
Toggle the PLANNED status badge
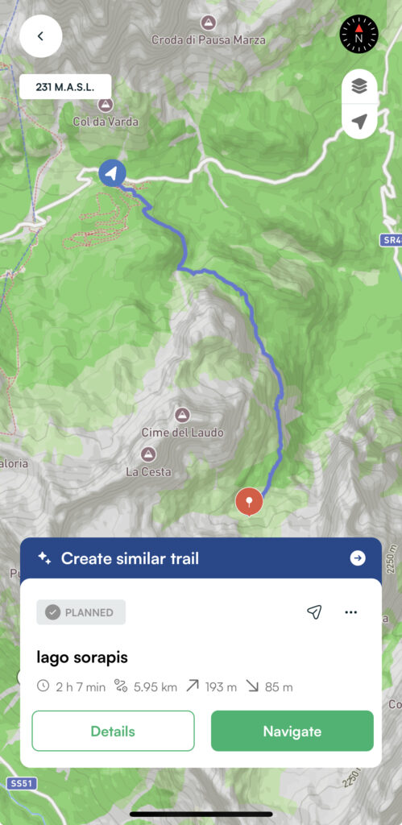coord(81,612)
